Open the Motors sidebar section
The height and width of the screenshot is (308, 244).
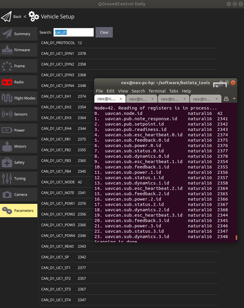click(19, 146)
